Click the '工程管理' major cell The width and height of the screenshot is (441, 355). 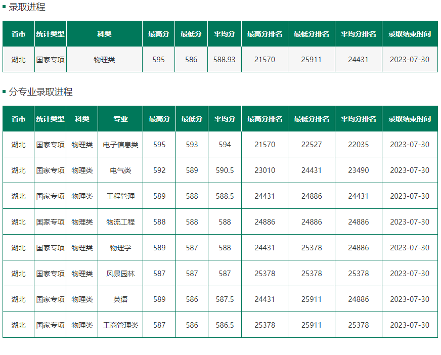click(x=120, y=196)
